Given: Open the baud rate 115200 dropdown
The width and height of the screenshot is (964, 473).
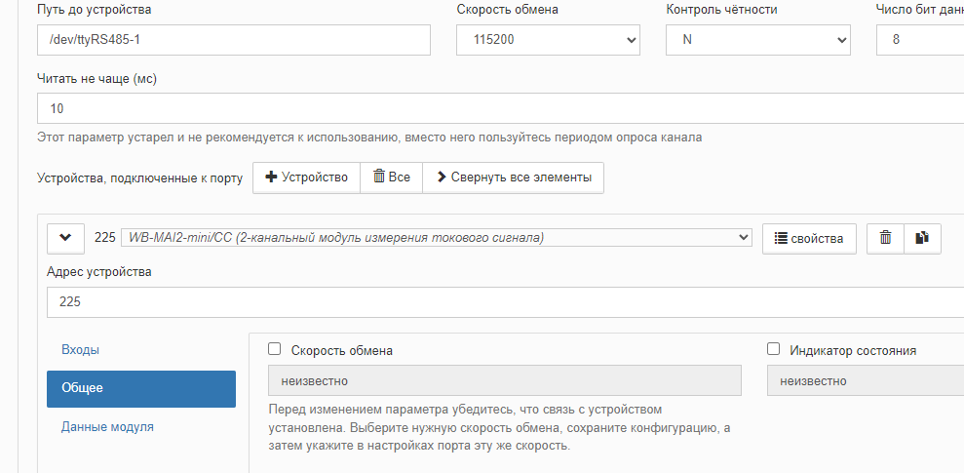Looking at the screenshot, I should pos(548,40).
